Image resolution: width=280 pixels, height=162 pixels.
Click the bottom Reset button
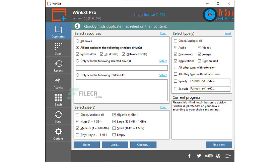point(87,145)
